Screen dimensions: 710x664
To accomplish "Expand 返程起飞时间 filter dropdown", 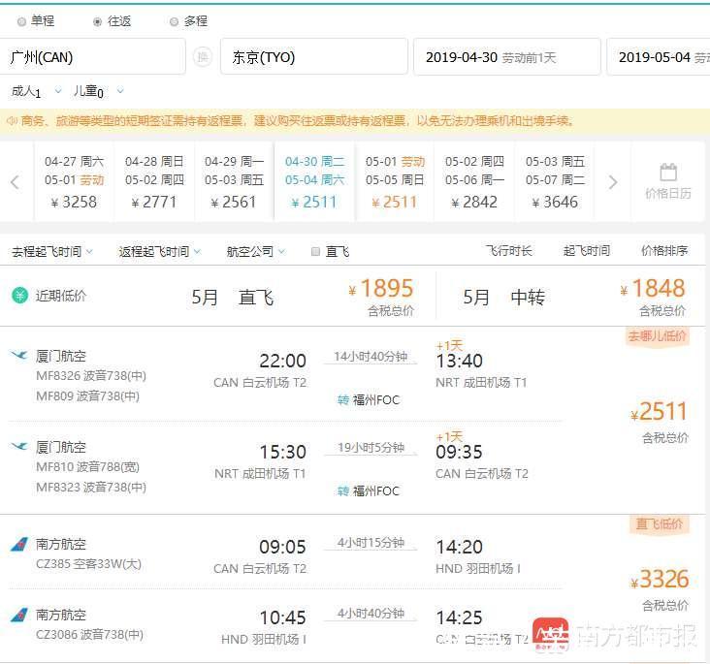I will pos(159,251).
